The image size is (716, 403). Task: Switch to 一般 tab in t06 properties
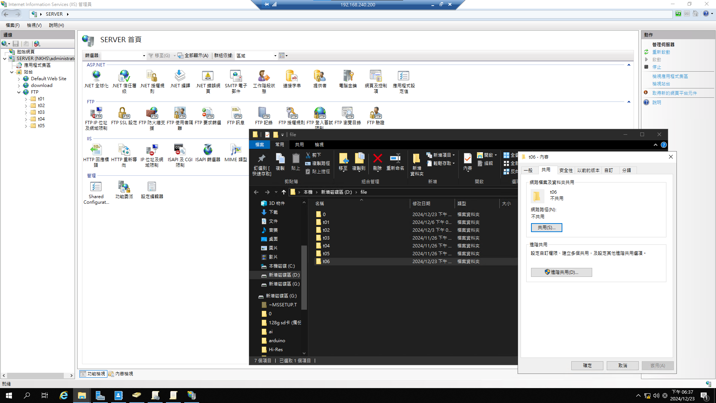(x=528, y=170)
